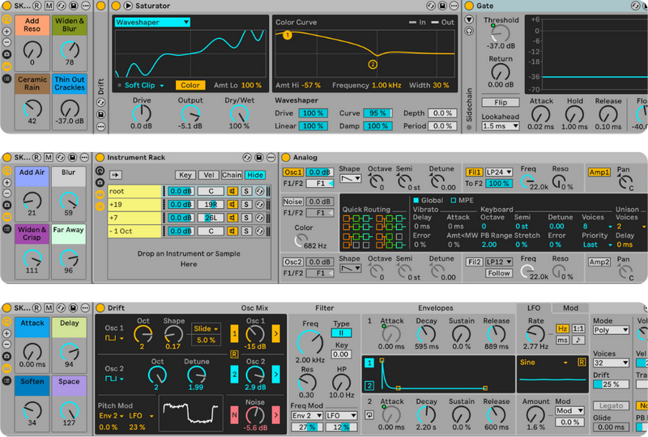Solo the +19 chain with S button
This screenshot has height=437, width=648.
[x=246, y=205]
